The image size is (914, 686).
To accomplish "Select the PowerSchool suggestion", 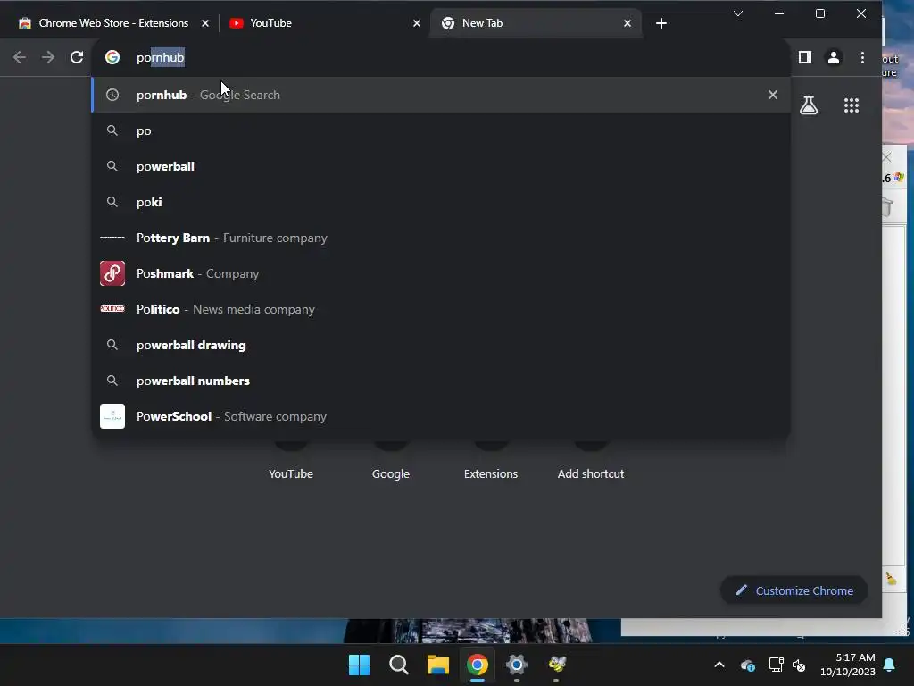I will (x=441, y=416).
